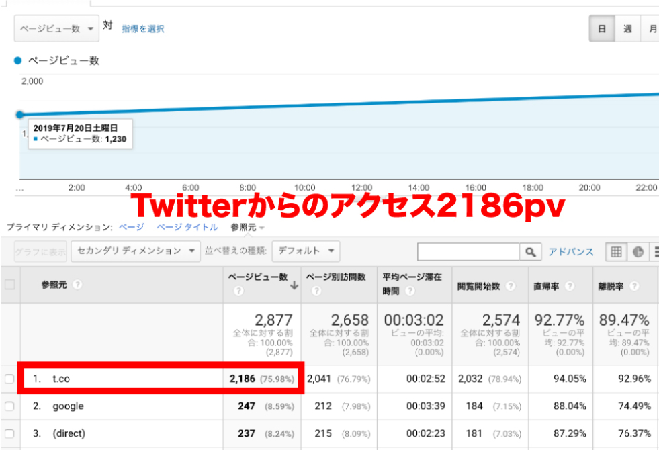Click the ページビュー数 sort arrow

(x=294, y=285)
